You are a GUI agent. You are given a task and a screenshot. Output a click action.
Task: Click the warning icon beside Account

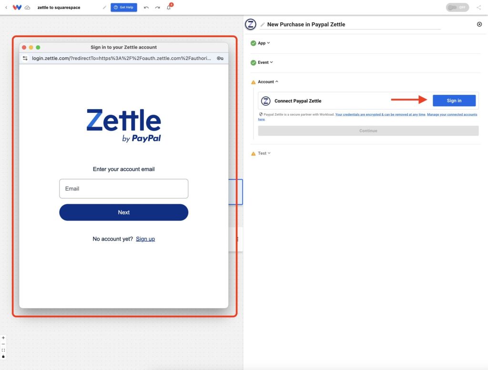(254, 82)
